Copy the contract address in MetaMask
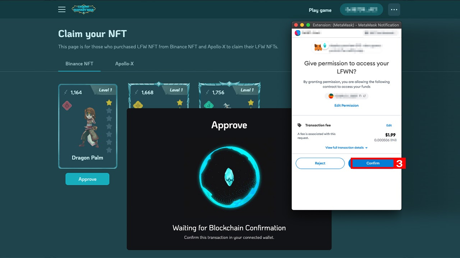The height and width of the screenshot is (258, 460). (360, 96)
